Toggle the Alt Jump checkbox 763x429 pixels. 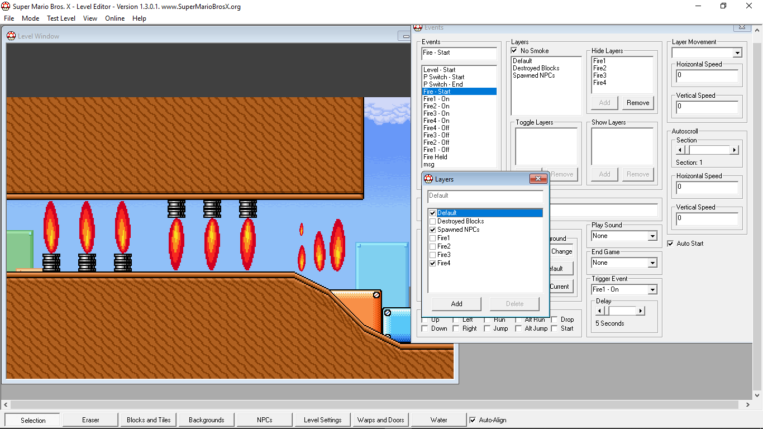pyautogui.click(x=519, y=328)
